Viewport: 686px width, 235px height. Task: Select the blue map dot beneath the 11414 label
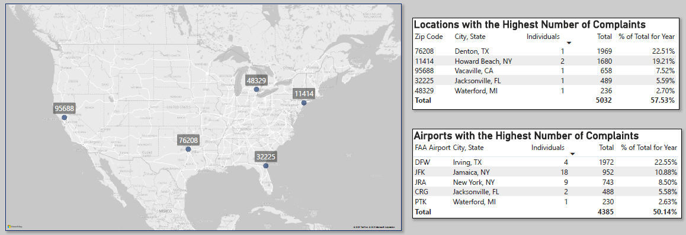click(x=304, y=103)
